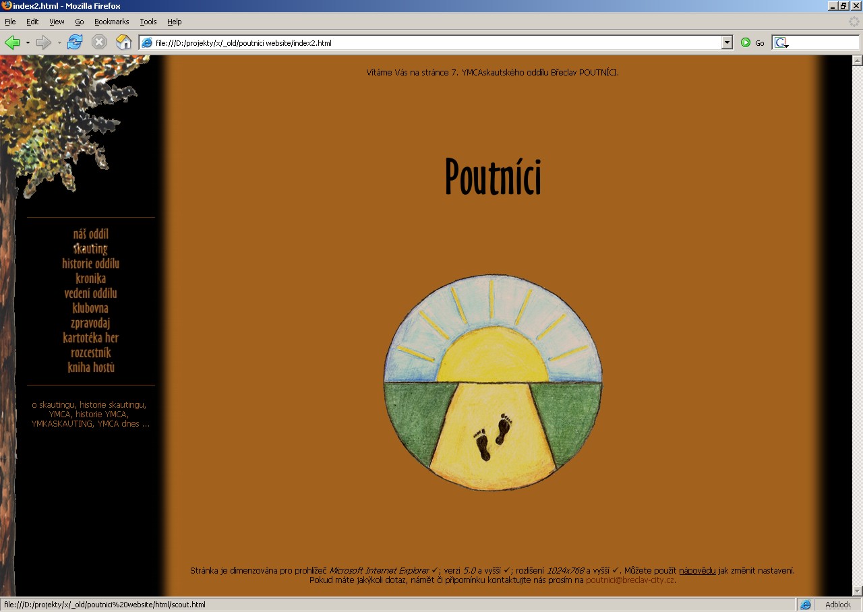Click the Forward navigation arrow
The image size is (863, 612).
click(43, 42)
